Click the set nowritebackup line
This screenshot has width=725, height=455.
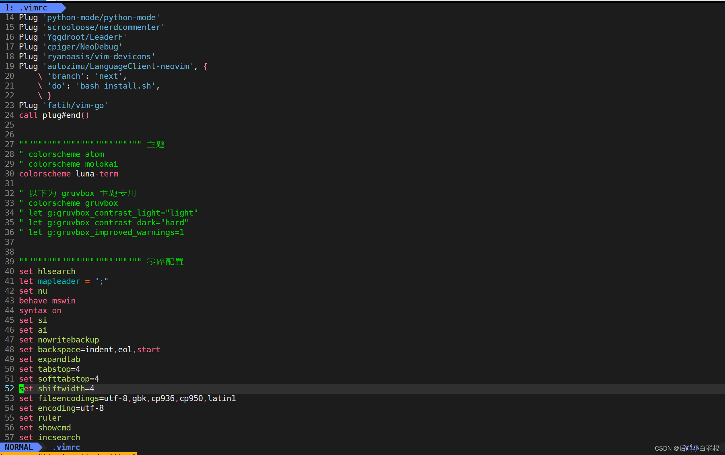[59, 340]
